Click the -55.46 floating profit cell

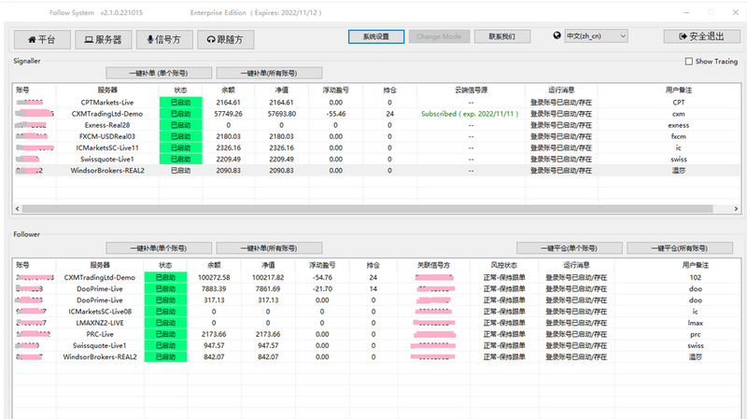click(336, 114)
